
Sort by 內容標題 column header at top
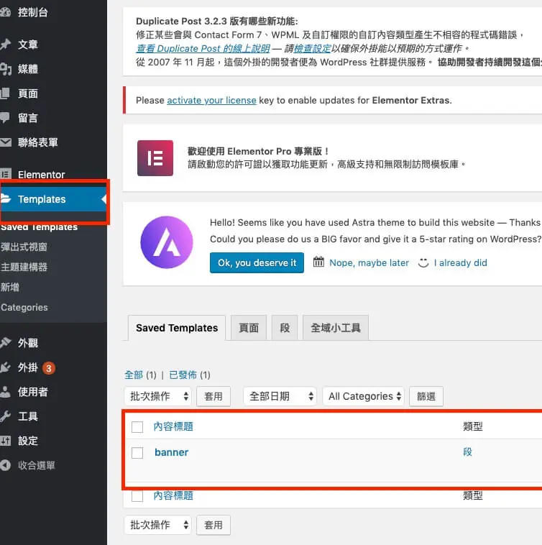pos(173,426)
